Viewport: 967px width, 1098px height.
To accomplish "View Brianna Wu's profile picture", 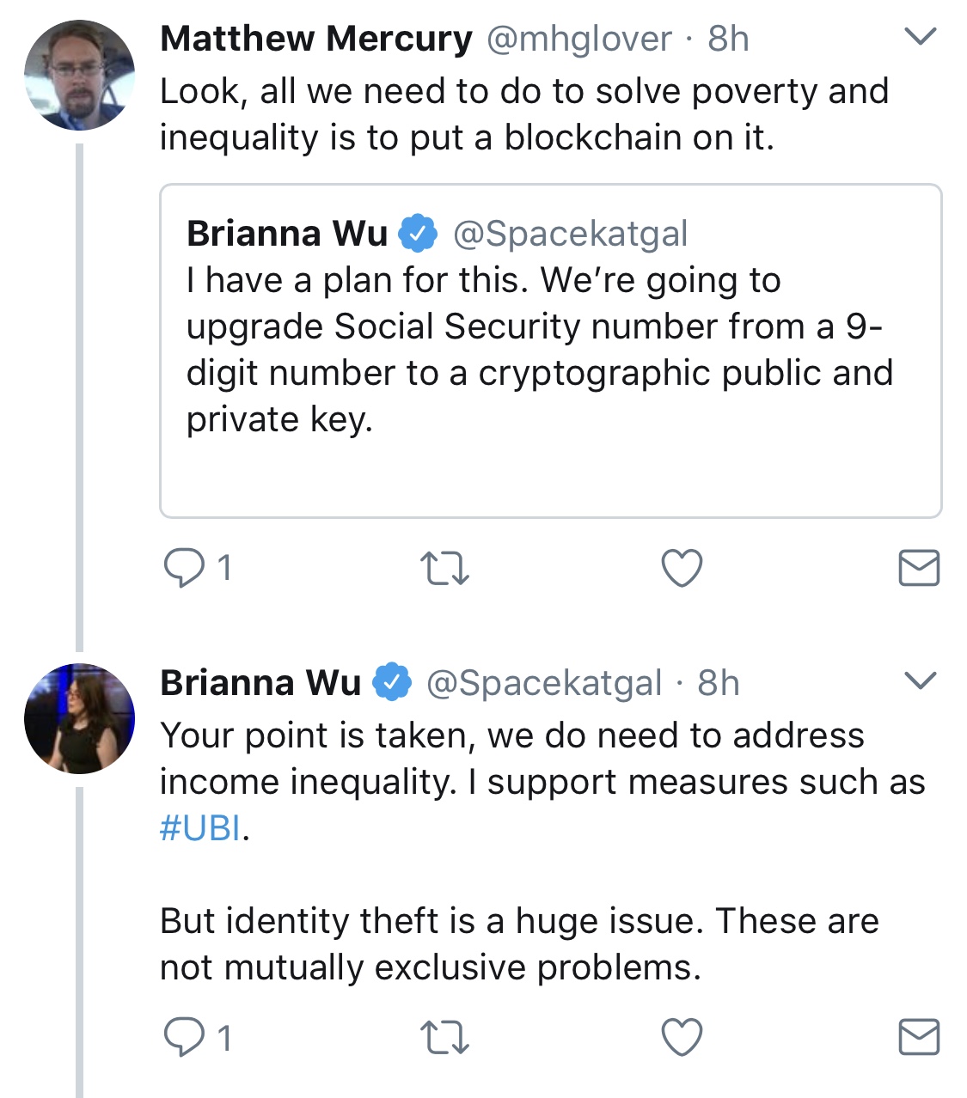I will [x=79, y=718].
